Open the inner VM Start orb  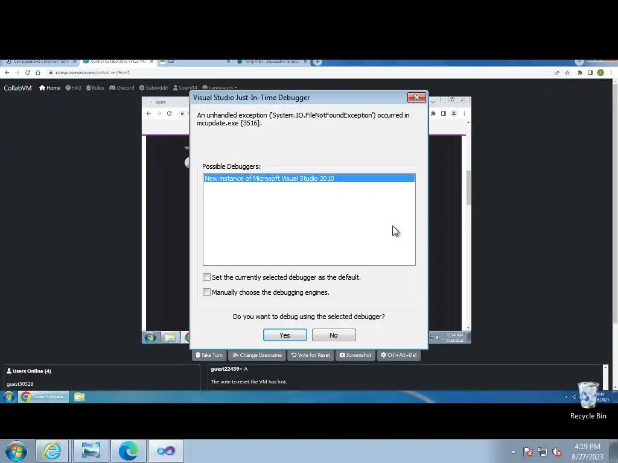150,338
